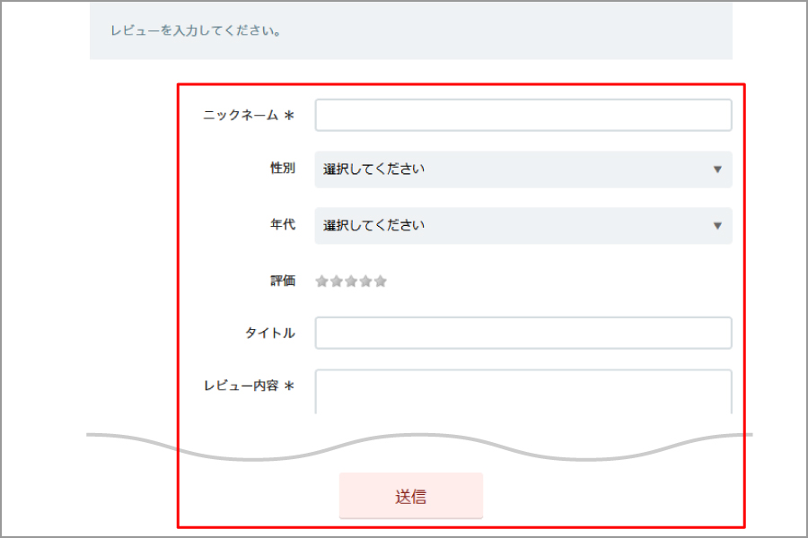Click into the タイトル input field
808x538 pixels.
(x=523, y=333)
